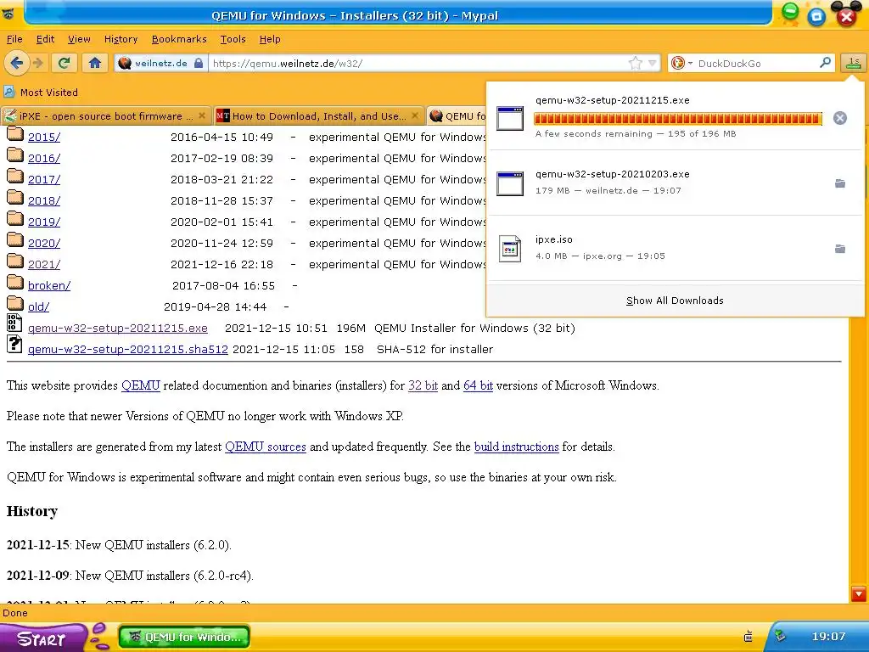Open the Most Visited bookmarks folder
869x652 pixels.
(41, 92)
